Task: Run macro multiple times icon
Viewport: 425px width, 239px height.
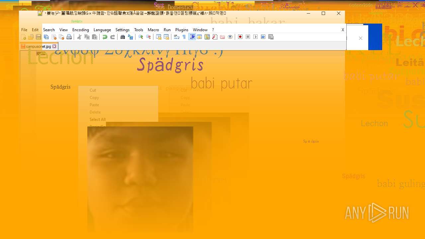Action: click(263, 37)
